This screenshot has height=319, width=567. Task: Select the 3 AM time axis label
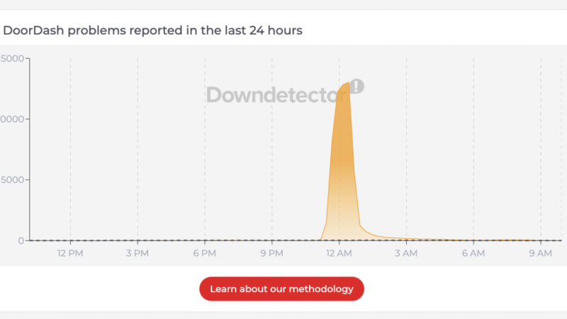pos(406,253)
